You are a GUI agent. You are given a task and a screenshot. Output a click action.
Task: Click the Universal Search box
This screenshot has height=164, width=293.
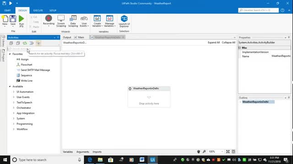tap(258, 10)
